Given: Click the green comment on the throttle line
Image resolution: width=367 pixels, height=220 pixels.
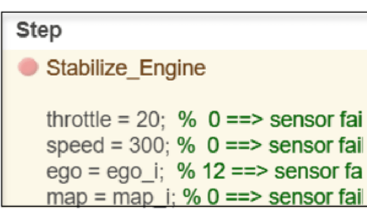Looking at the screenshot, I should click(271, 120).
